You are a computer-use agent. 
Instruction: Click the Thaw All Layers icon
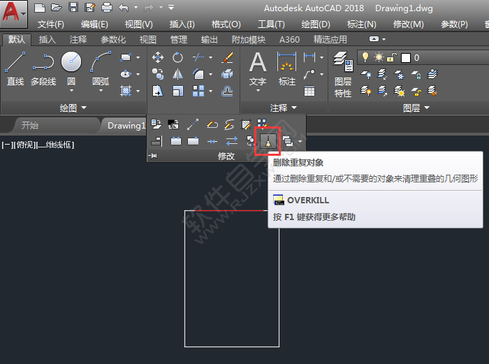click(399, 91)
